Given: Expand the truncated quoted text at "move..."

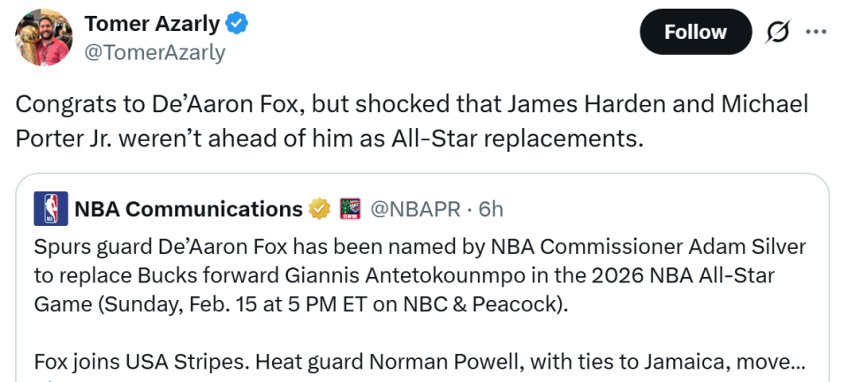Looking at the screenshot, I should (776, 362).
